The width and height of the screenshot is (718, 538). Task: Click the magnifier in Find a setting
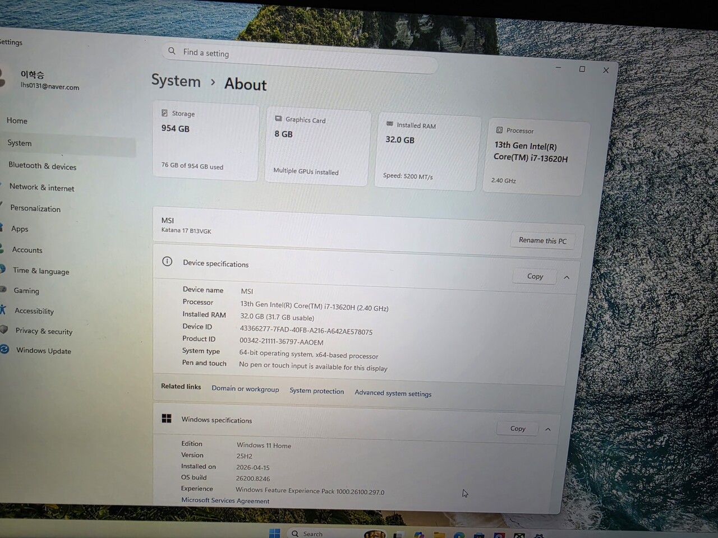click(x=172, y=51)
